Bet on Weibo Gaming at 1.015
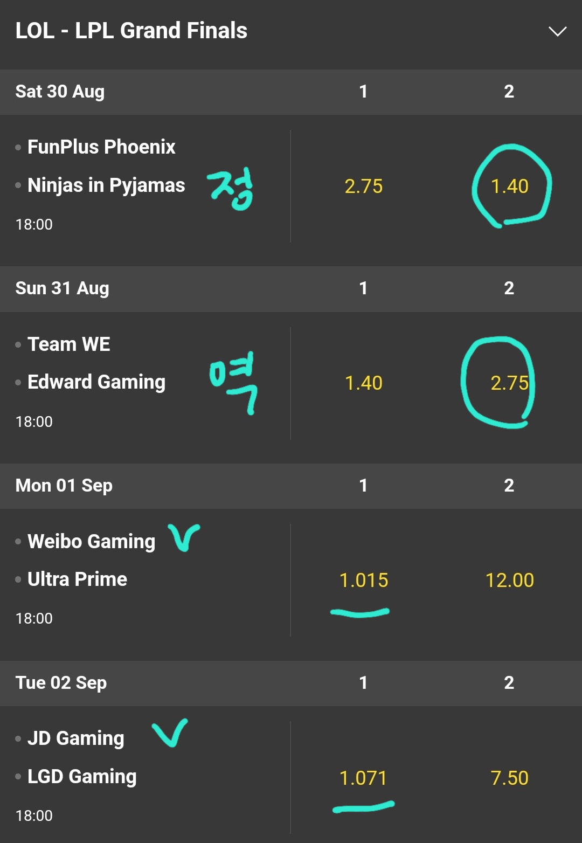This screenshot has width=582, height=843. tap(364, 581)
